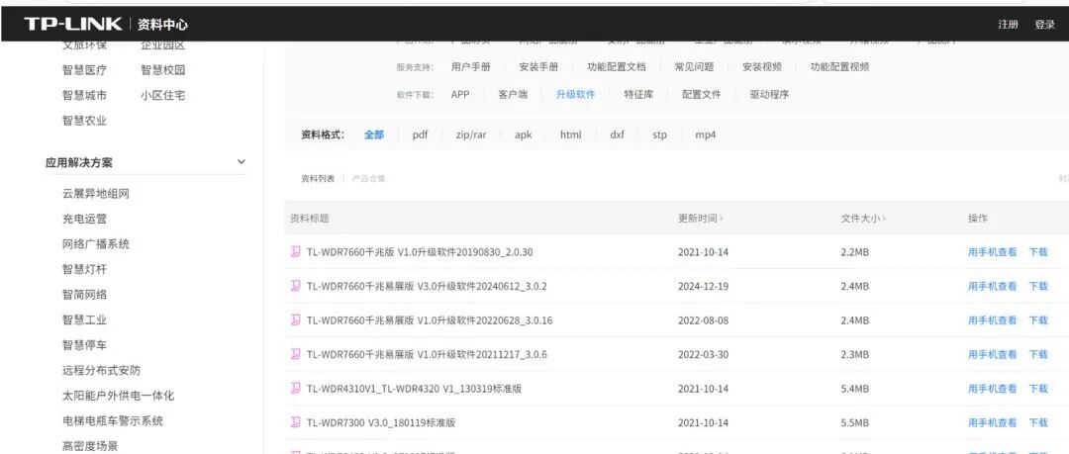Viewport: 1069px width, 454px height.
Task: Open 电梯电瓶车警示系统 solution
Action: (113, 420)
